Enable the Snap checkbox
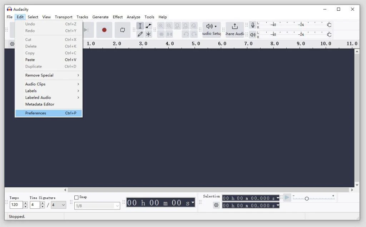This screenshot has height=227, width=366. pos(77,197)
